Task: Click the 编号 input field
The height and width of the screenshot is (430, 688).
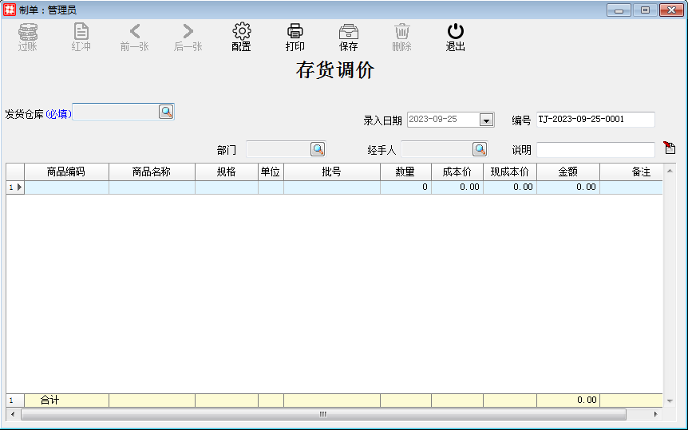Action: point(595,120)
